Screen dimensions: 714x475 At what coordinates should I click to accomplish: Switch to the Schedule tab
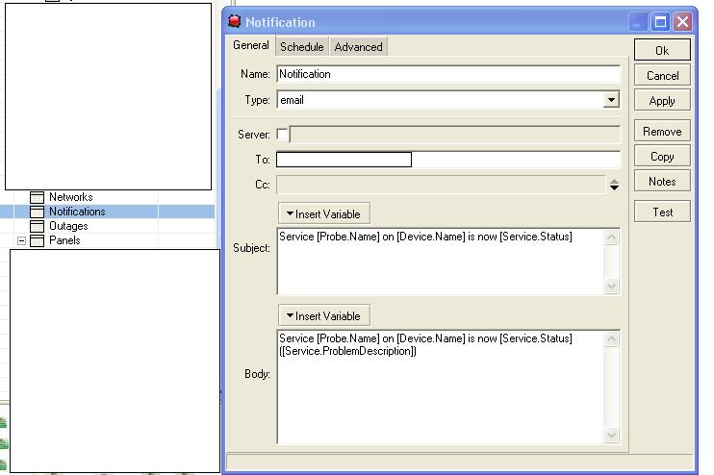pyautogui.click(x=301, y=47)
